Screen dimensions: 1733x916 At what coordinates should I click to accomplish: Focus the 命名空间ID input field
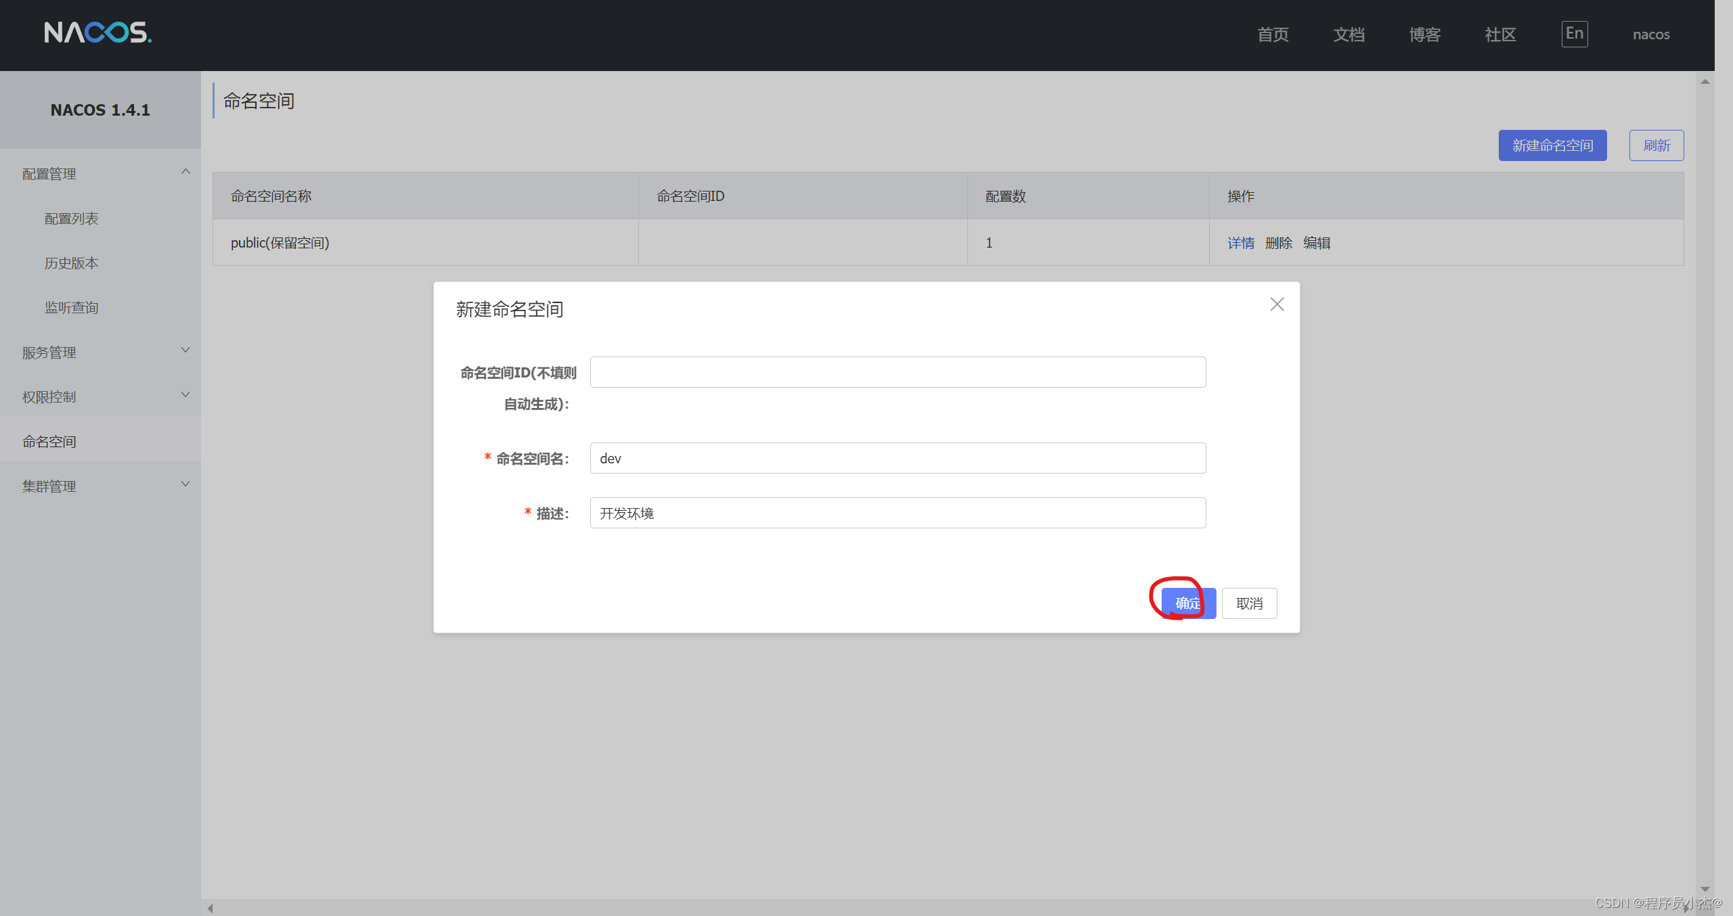[x=898, y=372]
